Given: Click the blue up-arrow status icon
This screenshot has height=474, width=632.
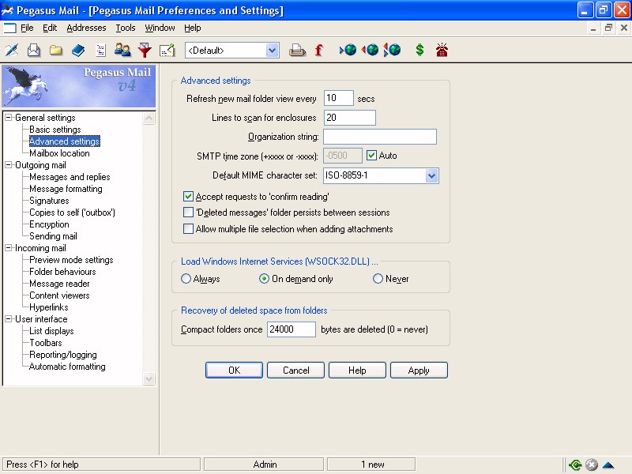Looking at the screenshot, I should click(x=608, y=465).
